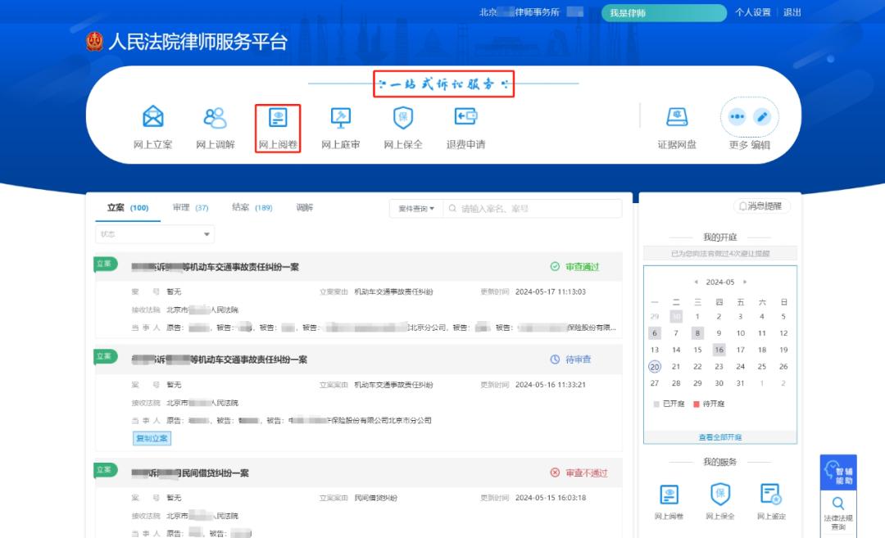Click the 复制立案 copy filing button
Screen dimensions: 885x538
coord(151,439)
